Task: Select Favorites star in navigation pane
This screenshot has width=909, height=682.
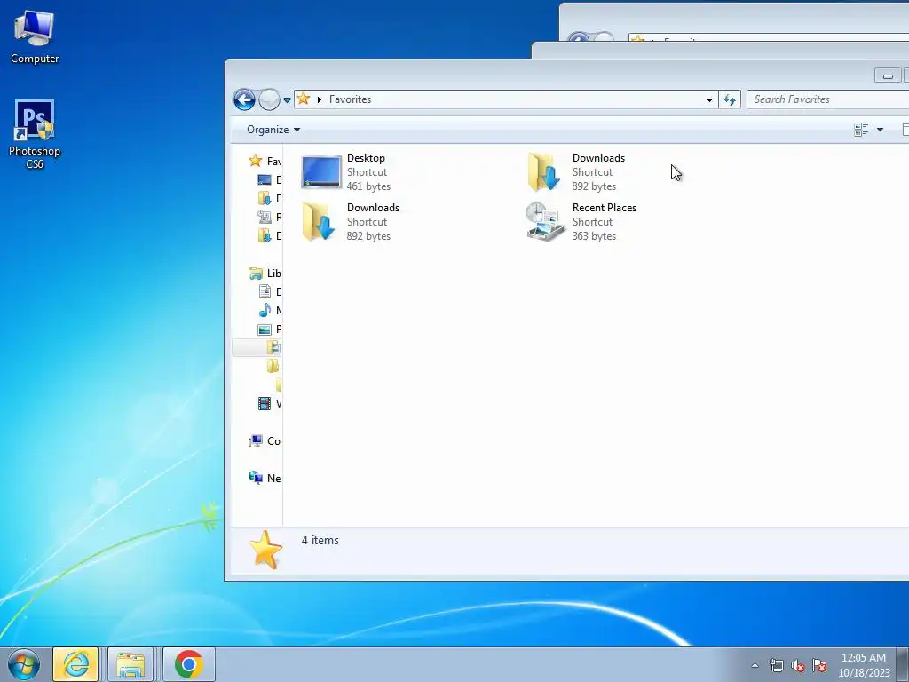Action: [265, 161]
